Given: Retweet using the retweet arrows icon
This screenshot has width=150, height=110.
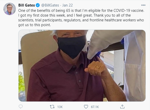Looking at the screenshot, I should tap(52, 107).
